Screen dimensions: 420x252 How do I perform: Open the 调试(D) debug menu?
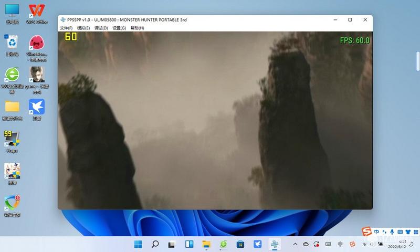101,28
